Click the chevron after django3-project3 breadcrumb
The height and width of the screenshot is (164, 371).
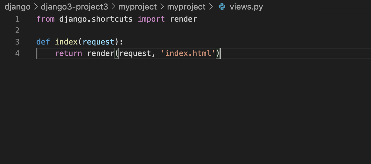tap(113, 7)
